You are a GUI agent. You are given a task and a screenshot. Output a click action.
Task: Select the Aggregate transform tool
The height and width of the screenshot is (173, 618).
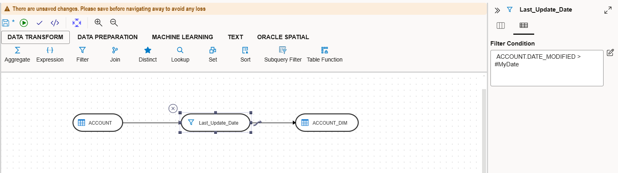[x=17, y=55]
